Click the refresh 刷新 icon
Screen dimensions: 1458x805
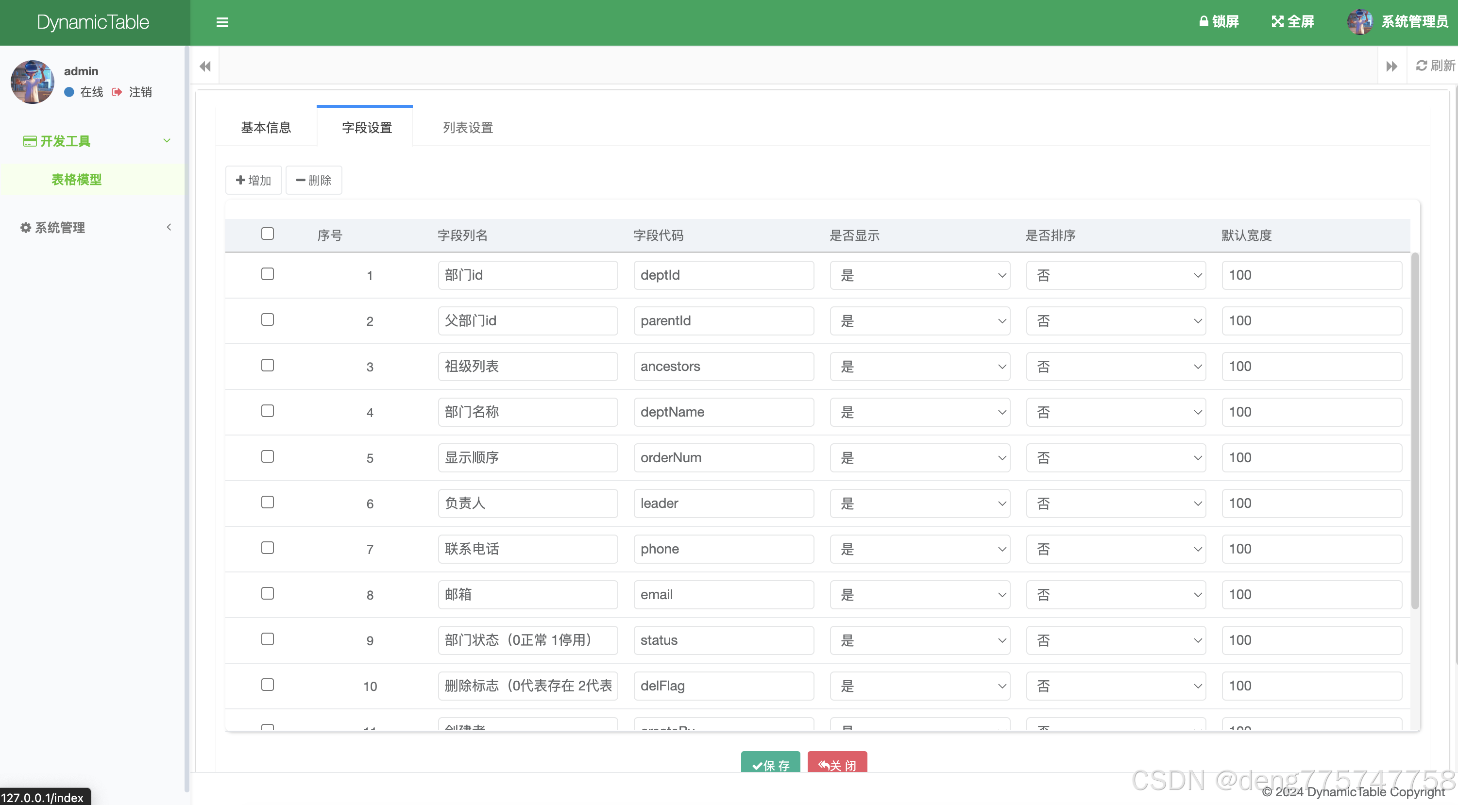pos(1421,66)
